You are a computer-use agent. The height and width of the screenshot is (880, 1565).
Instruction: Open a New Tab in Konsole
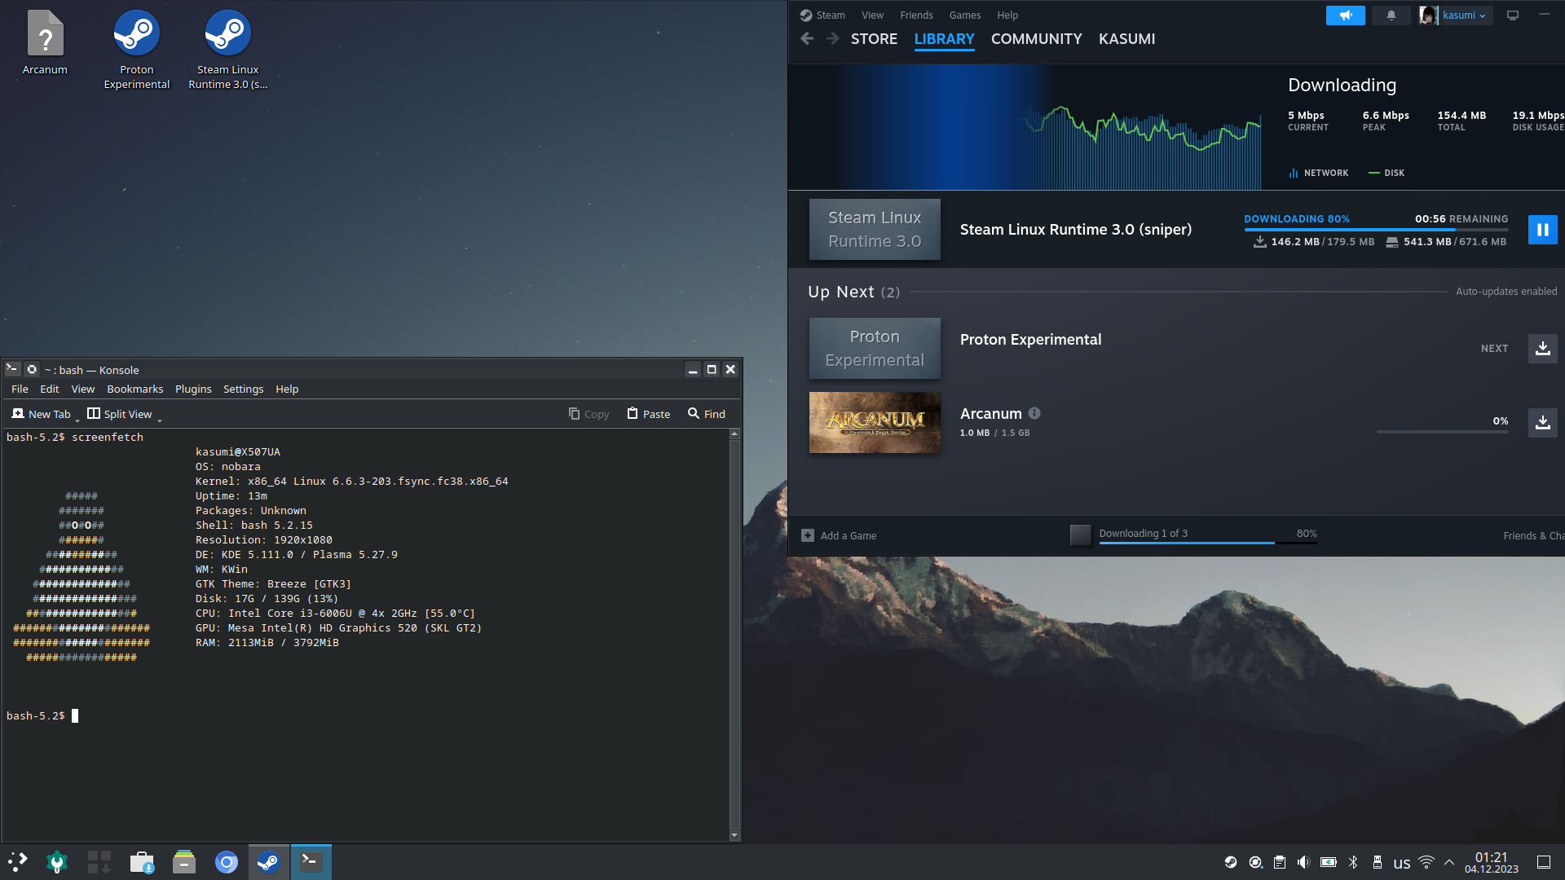pyautogui.click(x=41, y=414)
